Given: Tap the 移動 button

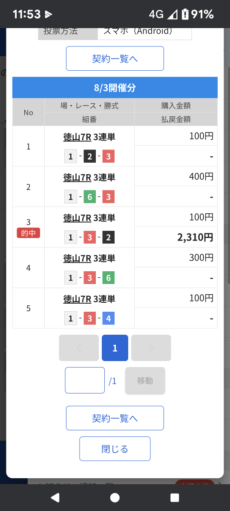Looking at the screenshot, I should point(145,380).
